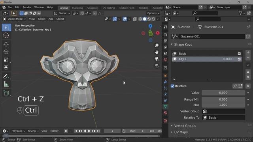The width and height of the screenshot is (253, 142).
Task: Pick the Annotate pencil tool
Action: [6, 76]
